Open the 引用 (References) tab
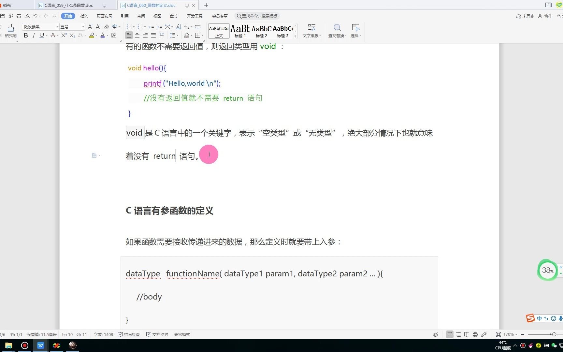Screen dimensions: 563x352 [124, 16]
